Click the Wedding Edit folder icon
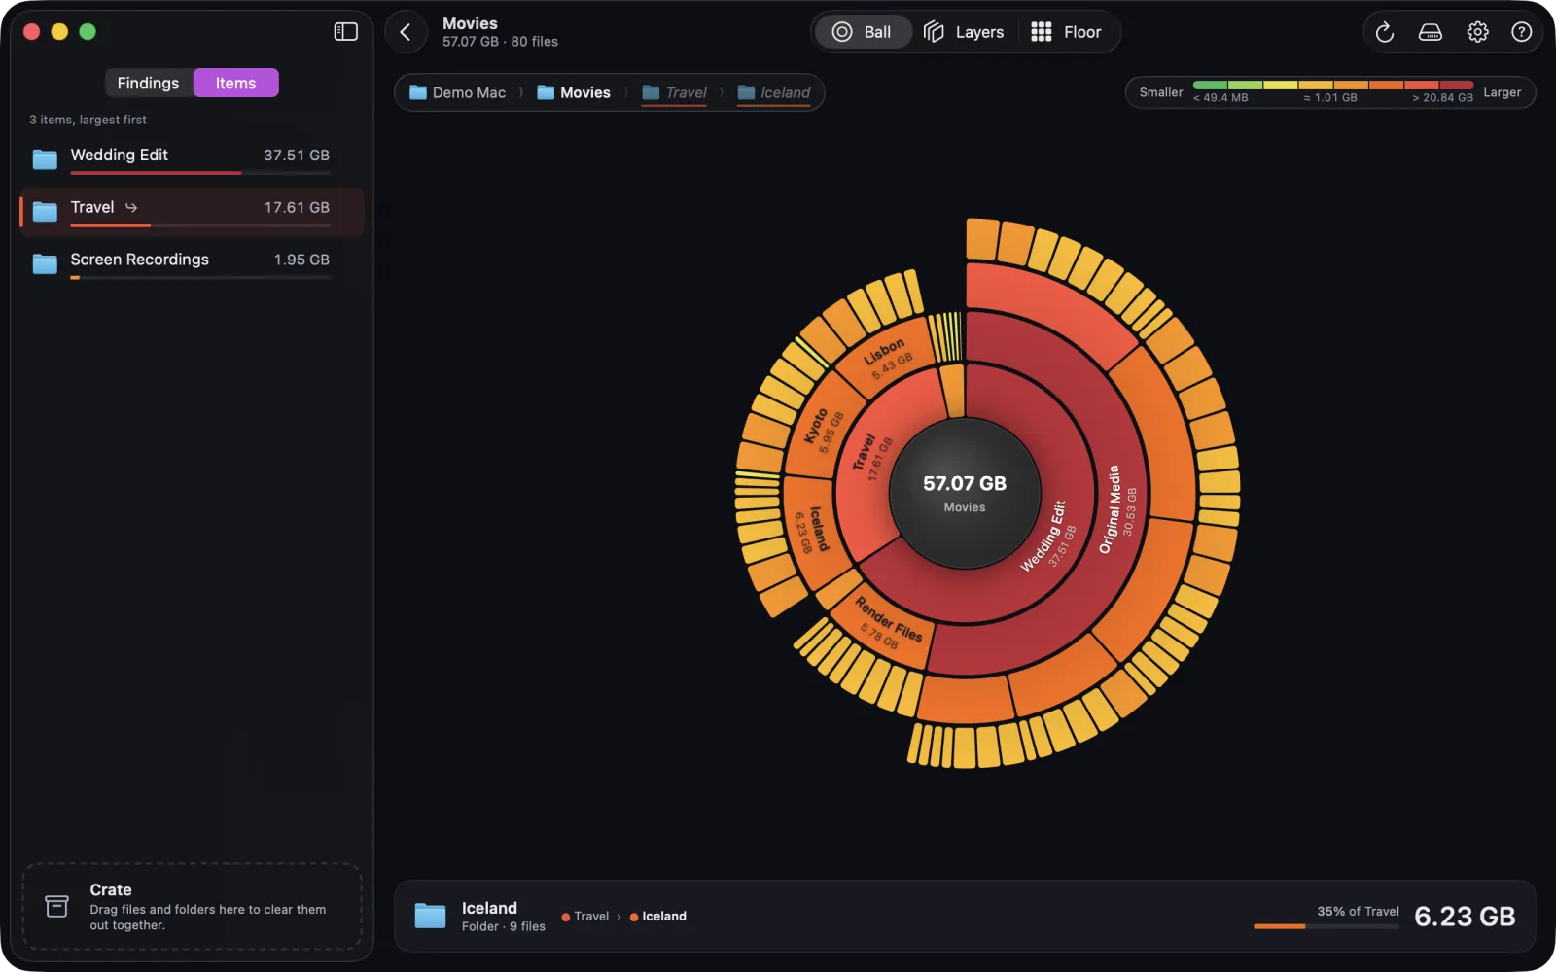This screenshot has width=1556, height=972. [45, 158]
